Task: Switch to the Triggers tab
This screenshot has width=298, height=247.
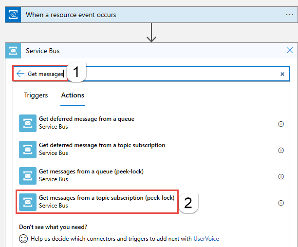Action: (x=36, y=95)
